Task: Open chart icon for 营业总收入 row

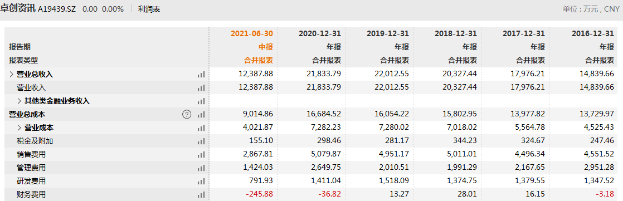Action: 201,74
